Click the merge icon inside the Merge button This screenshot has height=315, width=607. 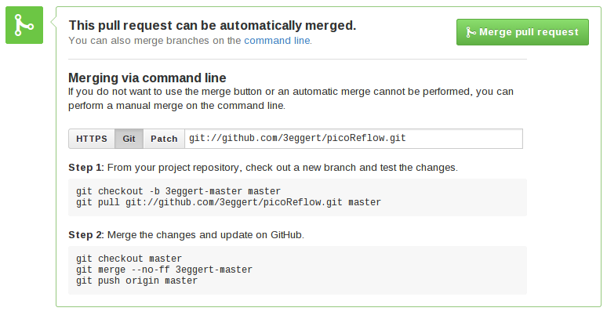[x=471, y=32]
